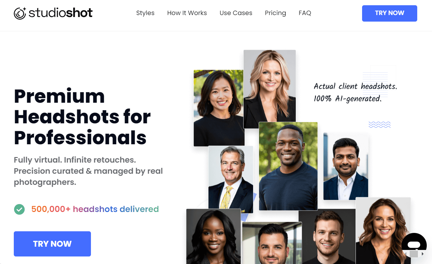
Task: Click the blue wavy lines decoration
Action: pyautogui.click(x=379, y=124)
